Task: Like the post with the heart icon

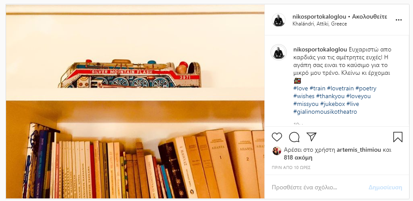Action: click(277, 137)
